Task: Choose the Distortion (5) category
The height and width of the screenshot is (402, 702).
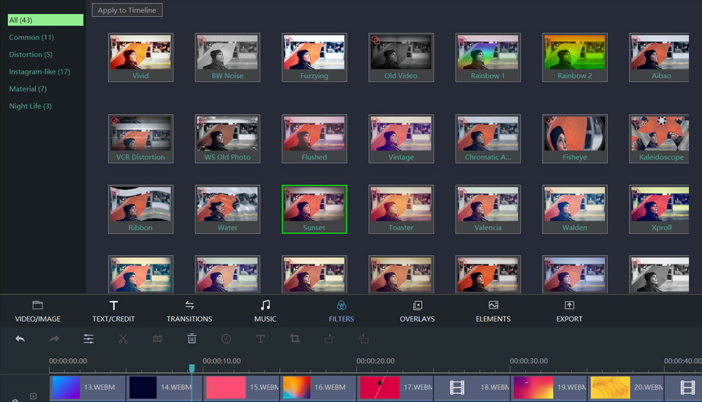Action: pos(31,55)
